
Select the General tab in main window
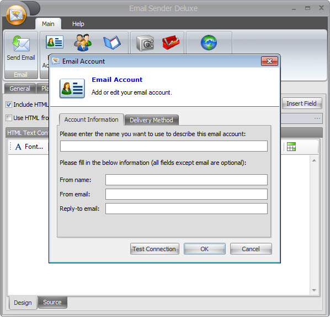point(20,89)
